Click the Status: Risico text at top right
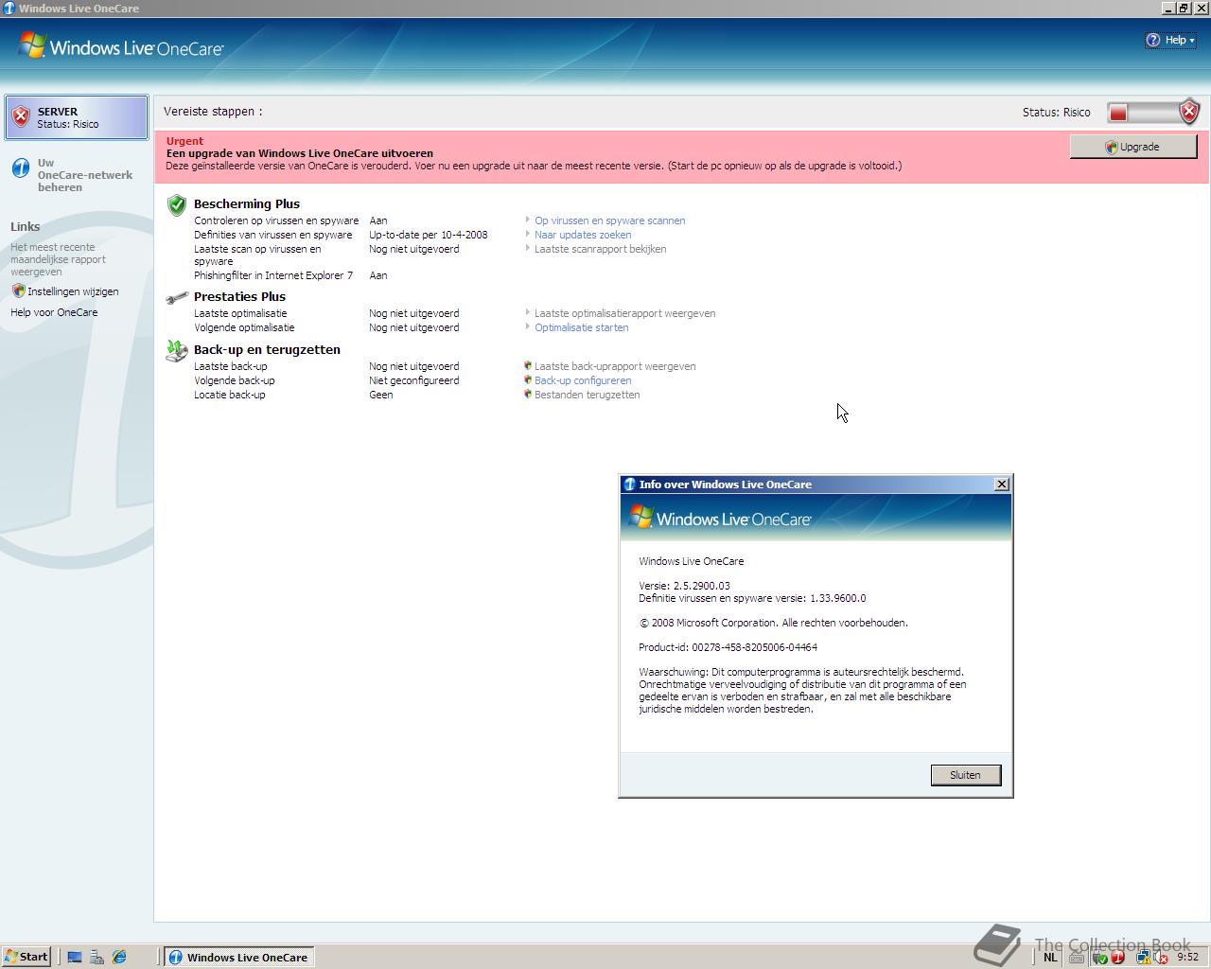 click(1056, 113)
